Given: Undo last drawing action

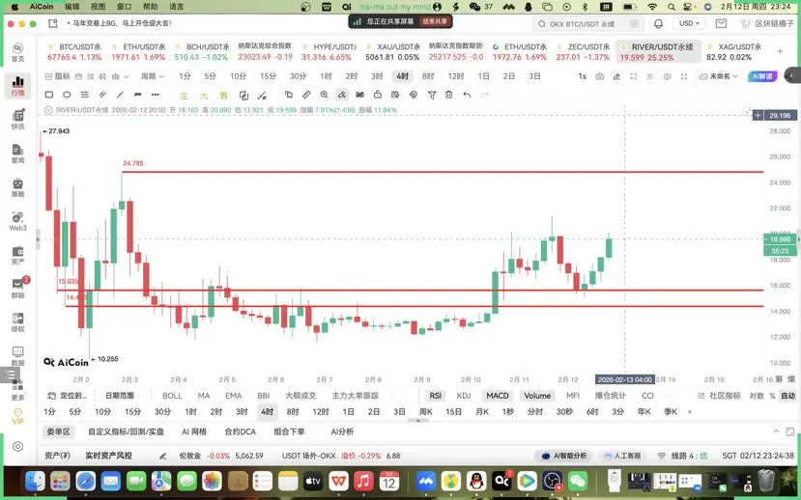Looking at the screenshot, I should [x=467, y=95].
